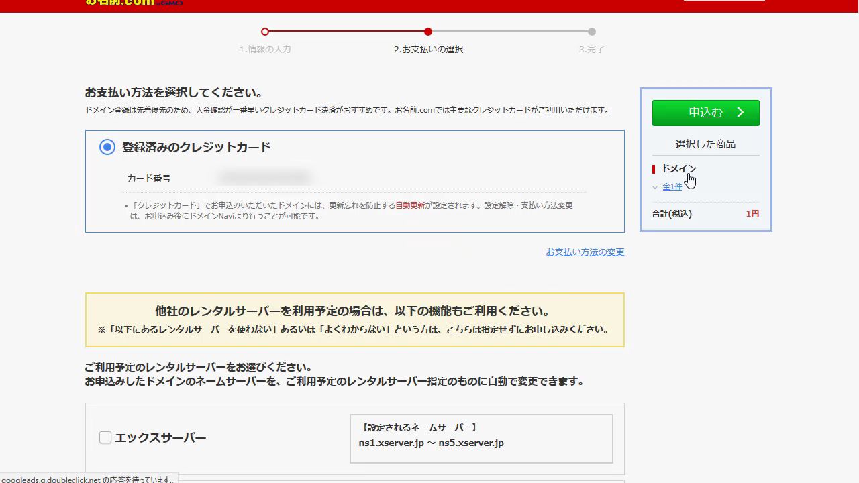Click the ドメイン heading in the sidebar
This screenshot has height=483, width=859.
click(678, 169)
